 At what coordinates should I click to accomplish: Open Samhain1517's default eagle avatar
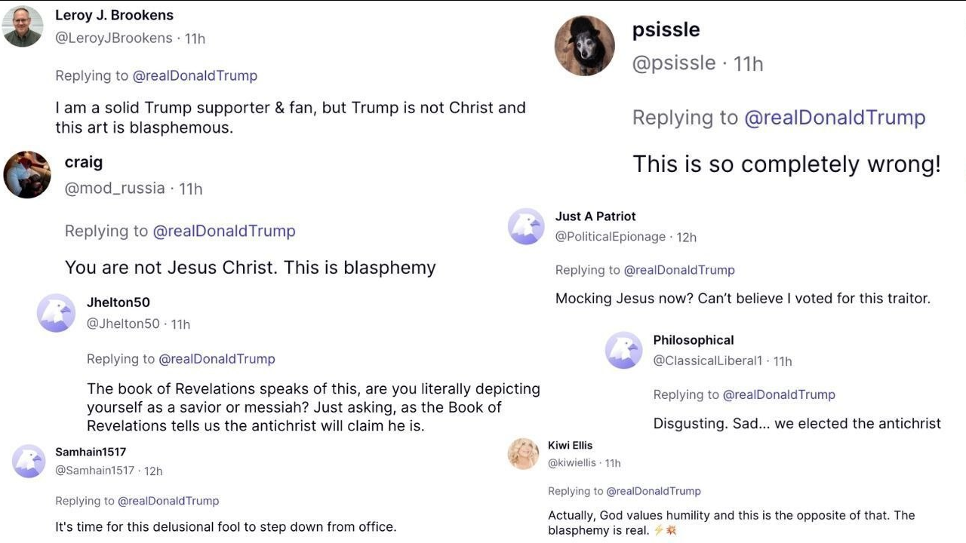click(x=29, y=461)
